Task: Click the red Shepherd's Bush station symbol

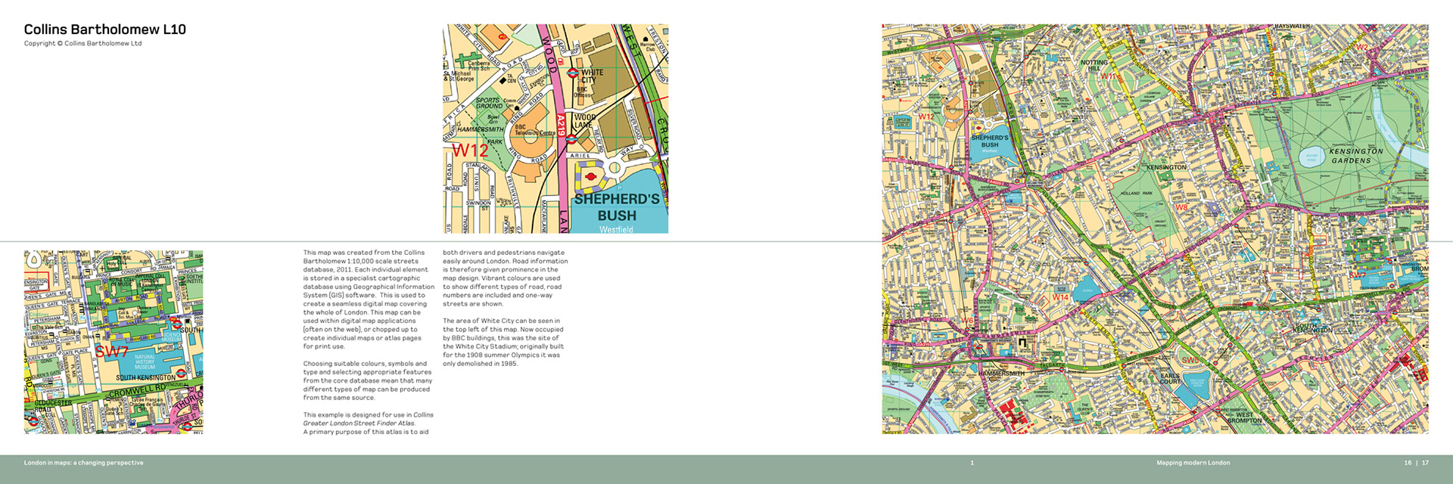Action: [591, 177]
